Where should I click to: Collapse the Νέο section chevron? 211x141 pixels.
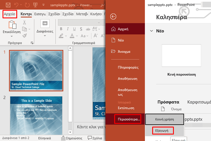pyautogui.click(x=152, y=31)
